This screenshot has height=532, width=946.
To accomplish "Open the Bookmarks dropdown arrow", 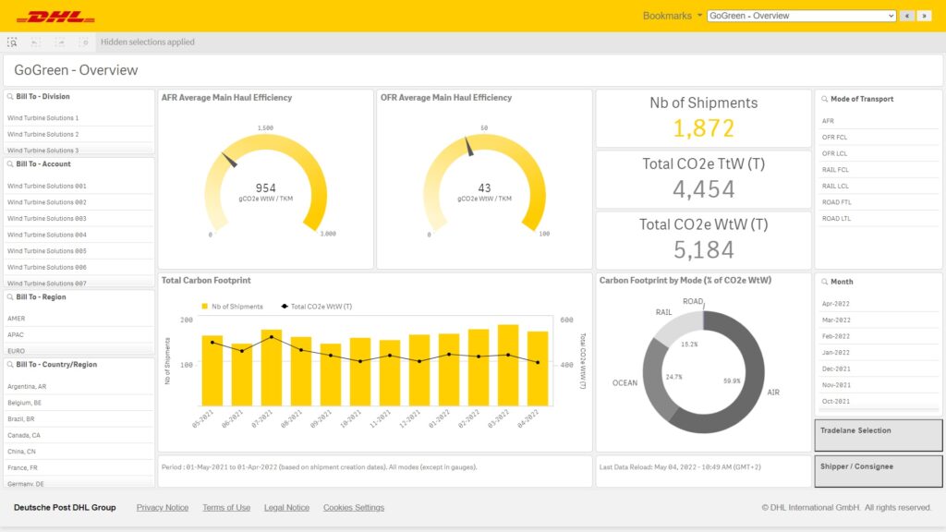I will 699,16.
